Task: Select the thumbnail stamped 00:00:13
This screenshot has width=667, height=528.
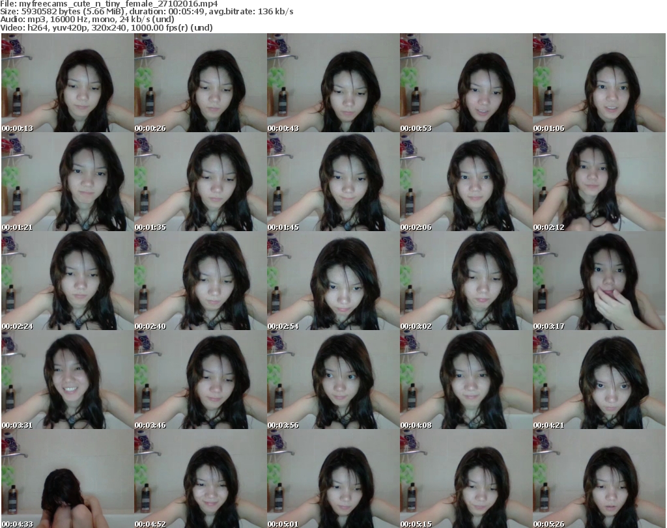Action: pos(67,83)
